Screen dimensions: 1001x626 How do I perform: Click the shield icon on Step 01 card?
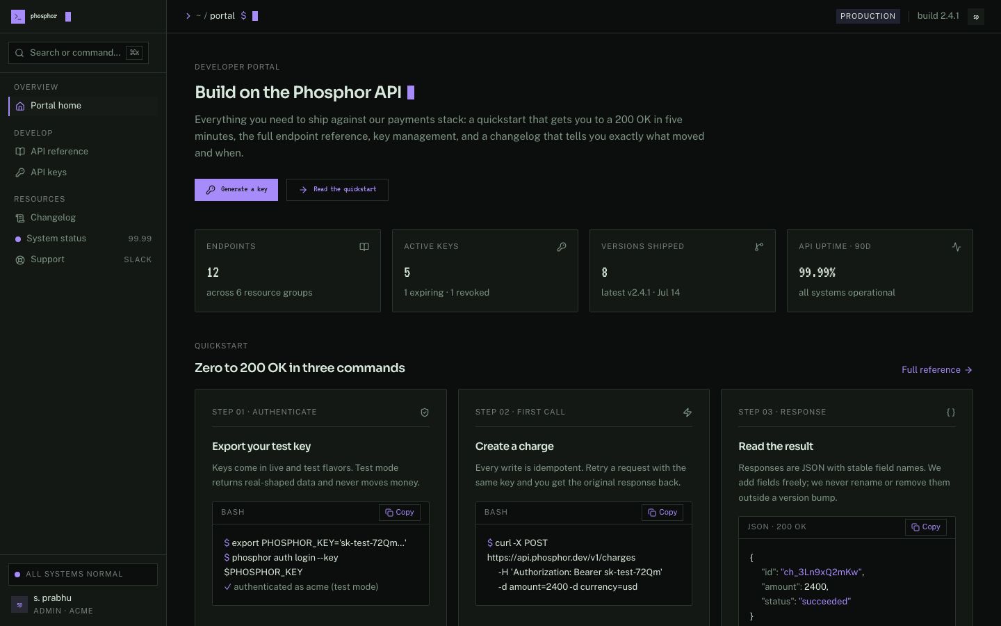pyautogui.click(x=425, y=412)
